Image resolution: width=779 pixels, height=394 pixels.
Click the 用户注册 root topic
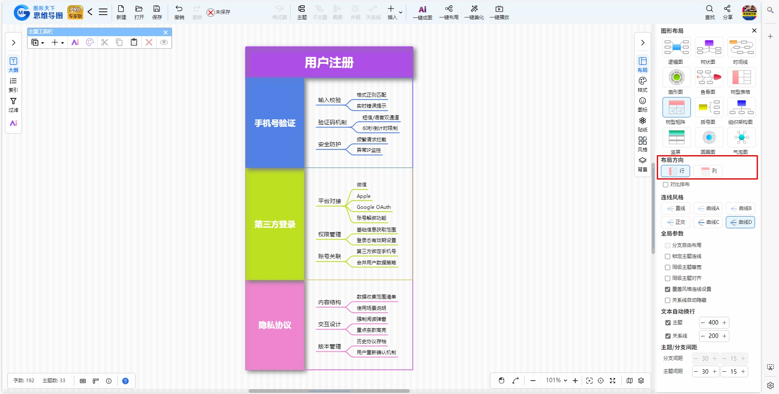329,62
